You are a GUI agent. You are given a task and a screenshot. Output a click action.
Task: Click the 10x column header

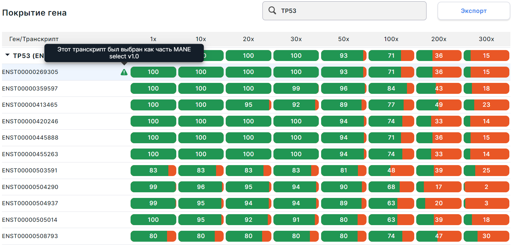point(201,39)
